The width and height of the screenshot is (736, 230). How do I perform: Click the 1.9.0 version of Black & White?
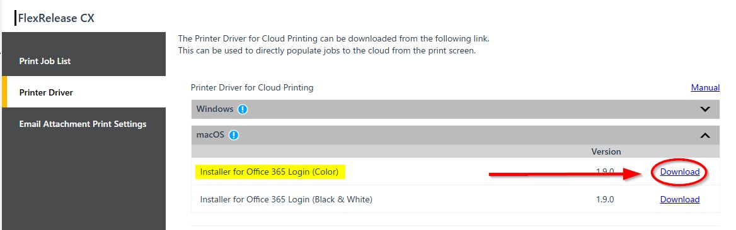[605, 200]
